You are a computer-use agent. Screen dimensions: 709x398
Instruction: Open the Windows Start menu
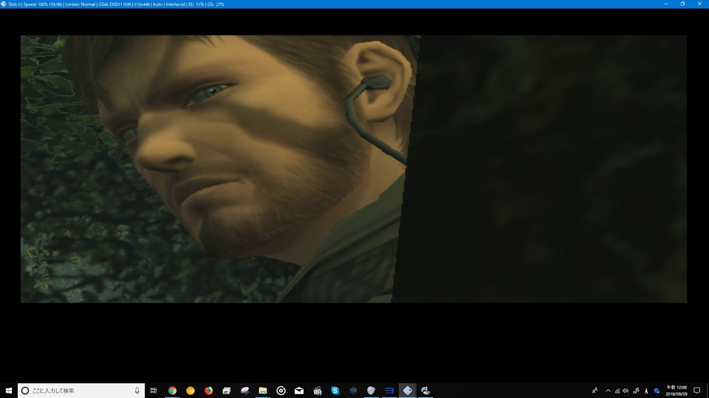coord(9,391)
